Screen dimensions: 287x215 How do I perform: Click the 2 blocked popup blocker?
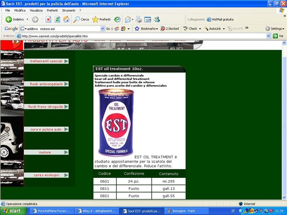pyautogui.click(x=170, y=29)
